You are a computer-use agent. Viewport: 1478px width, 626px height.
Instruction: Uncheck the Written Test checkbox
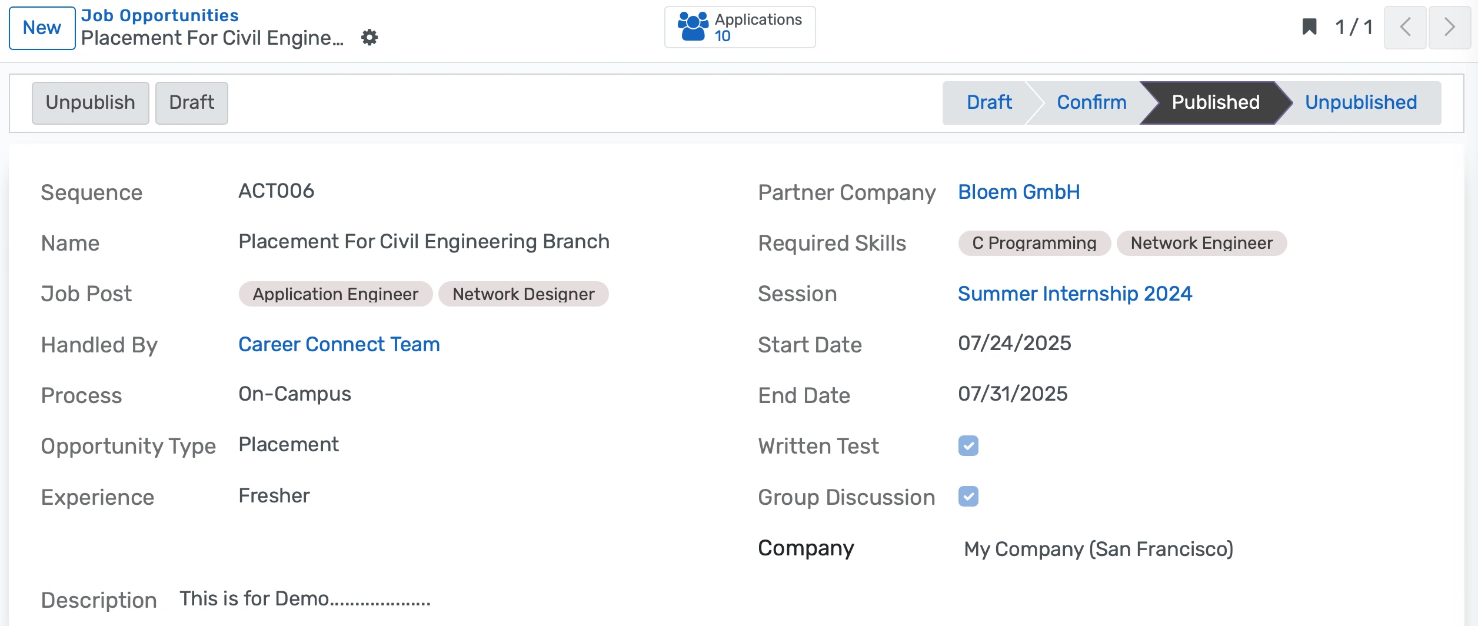coord(968,447)
